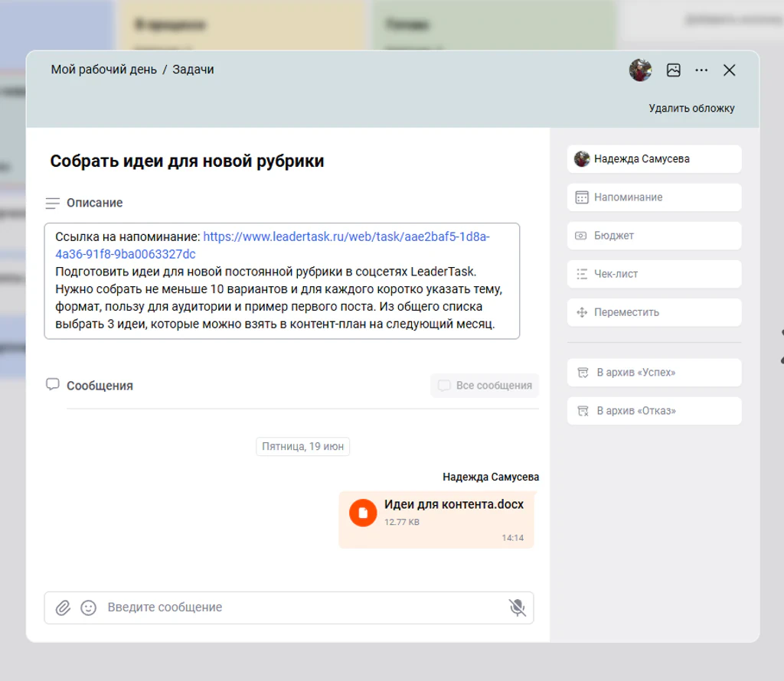Click the message time '14:14'
The height and width of the screenshot is (681, 784).
(x=512, y=538)
